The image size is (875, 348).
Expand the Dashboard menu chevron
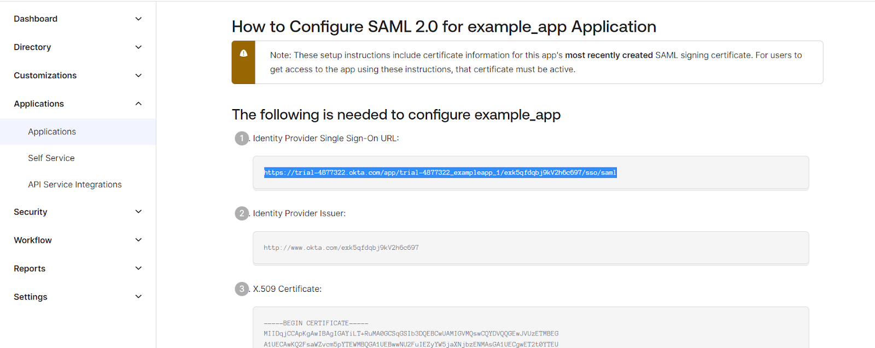[x=138, y=19]
